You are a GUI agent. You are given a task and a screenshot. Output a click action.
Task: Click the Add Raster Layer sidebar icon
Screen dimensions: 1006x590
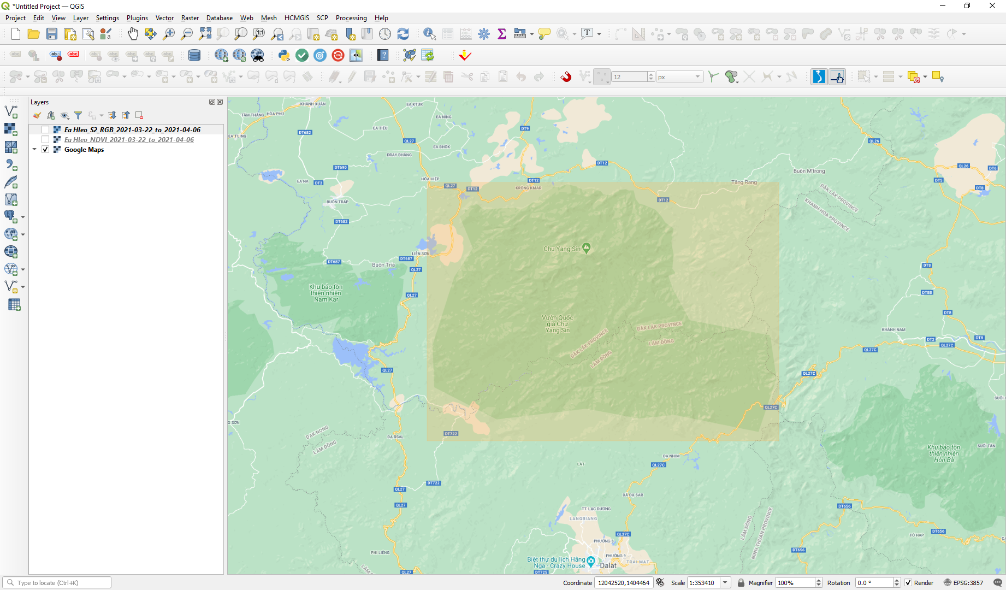(x=11, y=129)
